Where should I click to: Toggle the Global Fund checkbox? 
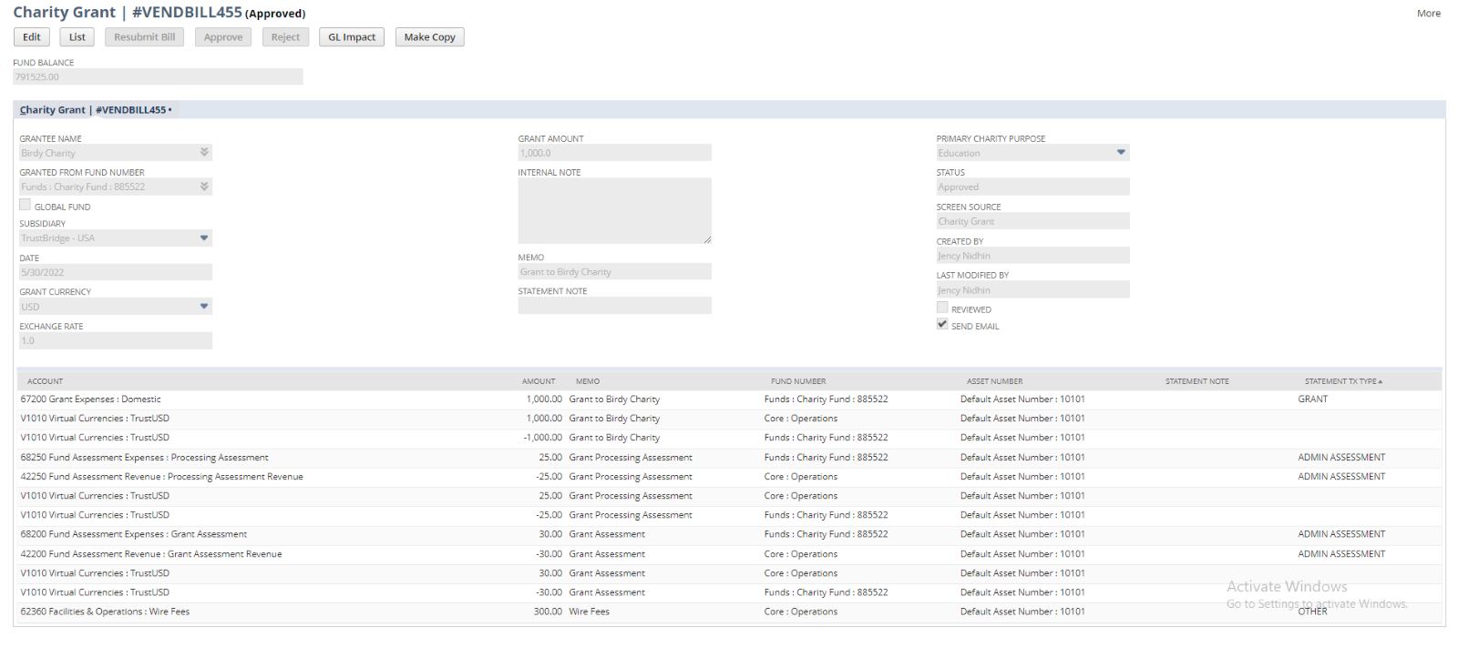tap(26, 206)
